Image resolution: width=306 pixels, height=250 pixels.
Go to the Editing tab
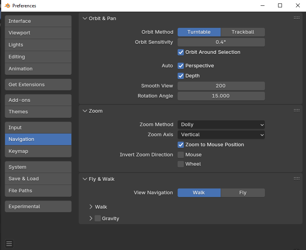[x=38, y=57]
